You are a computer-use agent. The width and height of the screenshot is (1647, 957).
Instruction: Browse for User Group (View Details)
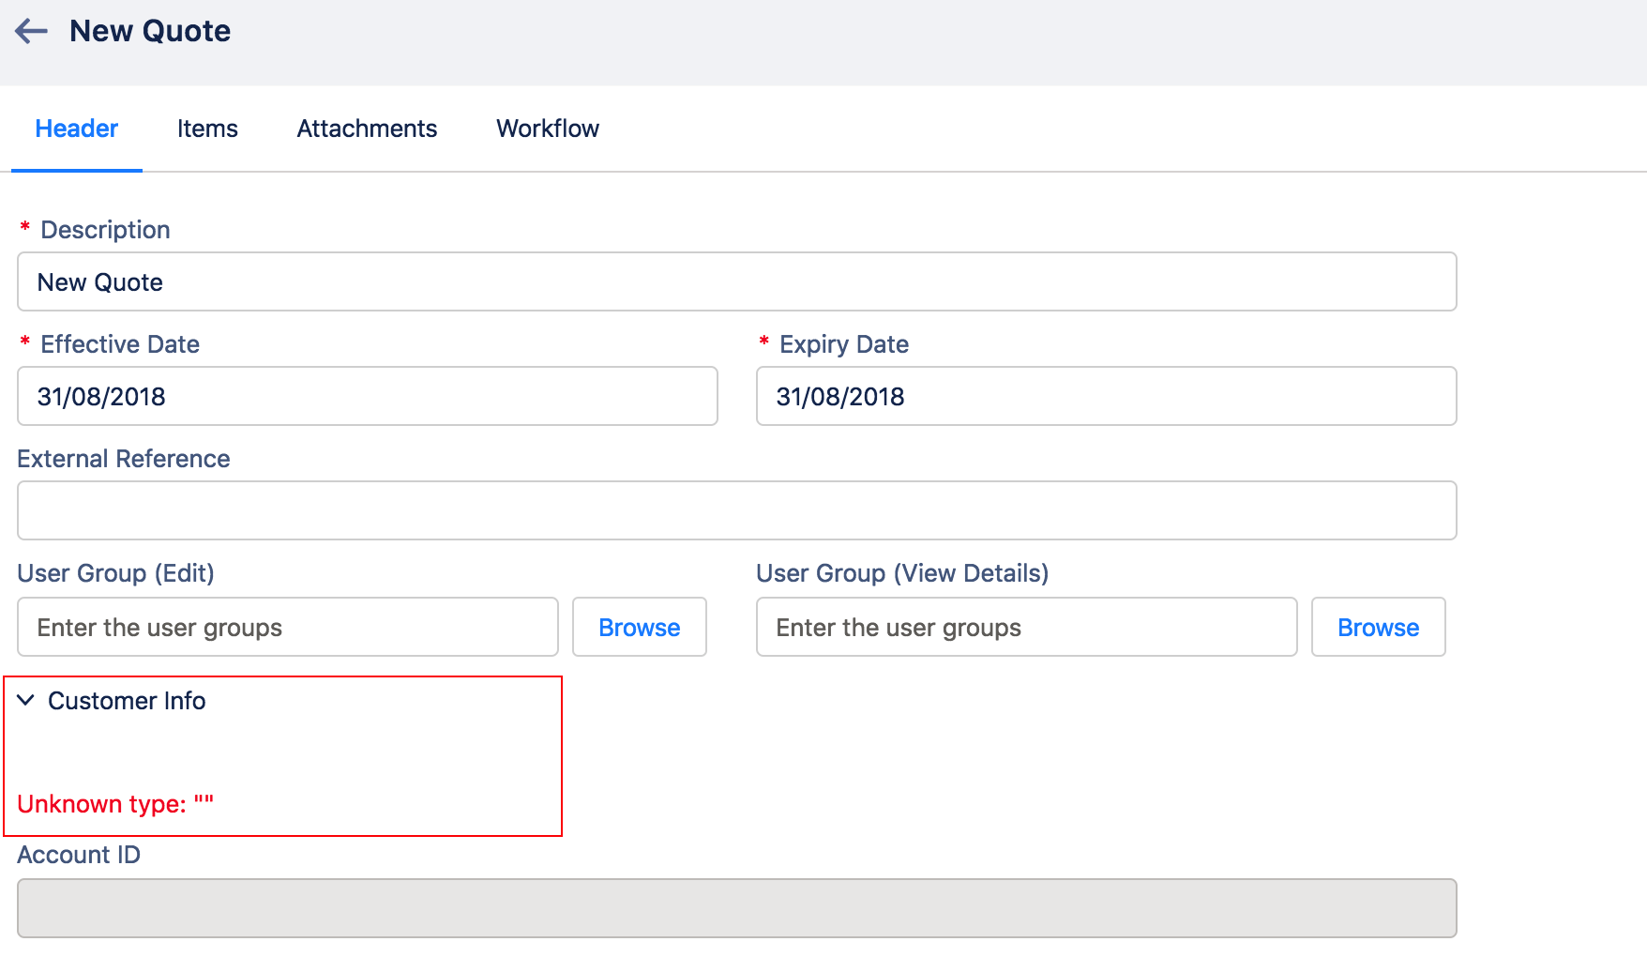click(1378, 627)
